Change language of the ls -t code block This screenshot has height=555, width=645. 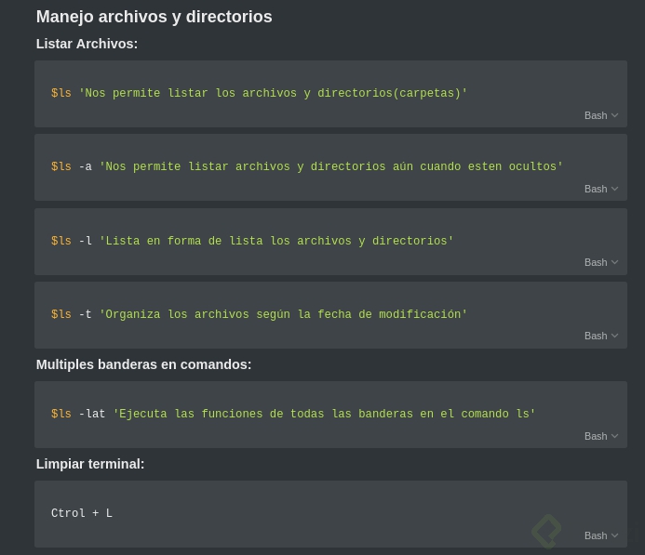600,336
